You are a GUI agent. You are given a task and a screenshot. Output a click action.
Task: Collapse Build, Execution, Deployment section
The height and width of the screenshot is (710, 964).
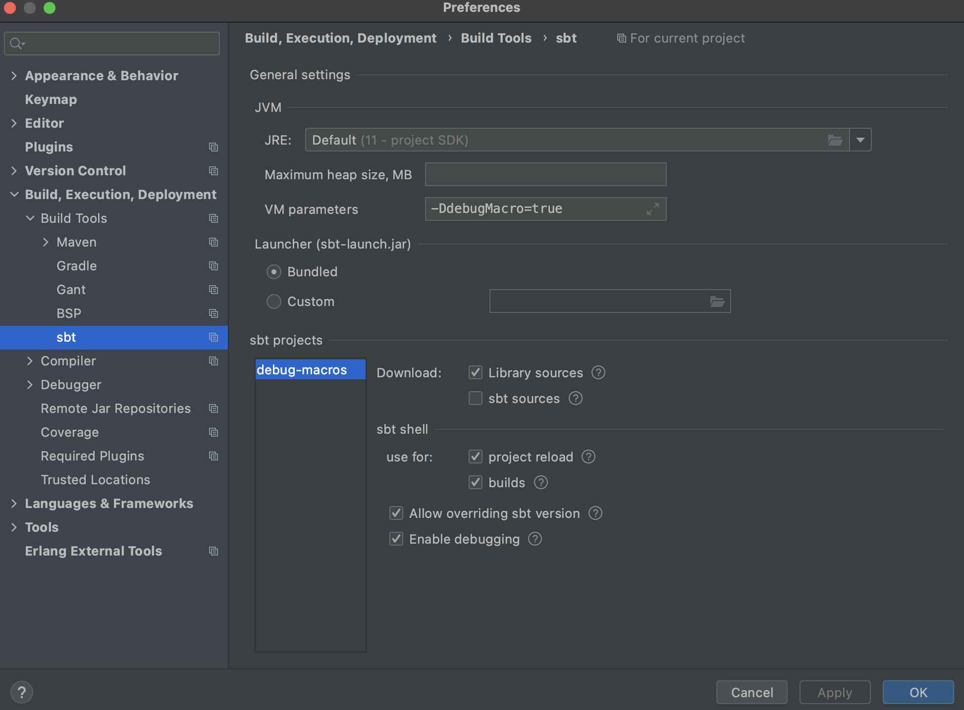tap(14, 195)
